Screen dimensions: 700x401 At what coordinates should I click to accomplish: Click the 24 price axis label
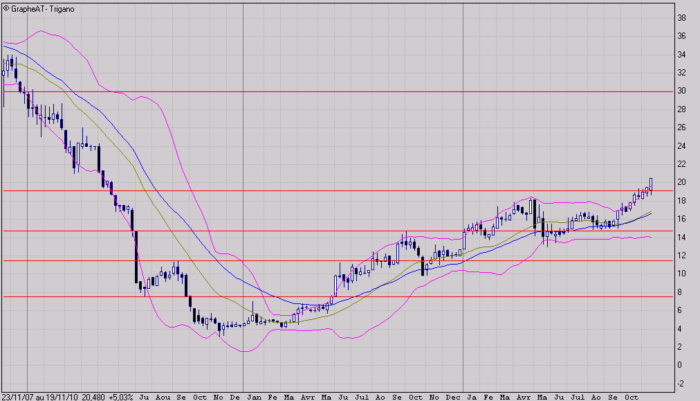(x=682, y=145)
